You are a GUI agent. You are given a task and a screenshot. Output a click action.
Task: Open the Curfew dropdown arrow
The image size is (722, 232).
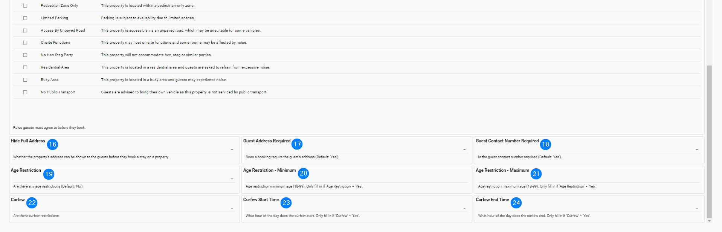click(x=232, y=208)
